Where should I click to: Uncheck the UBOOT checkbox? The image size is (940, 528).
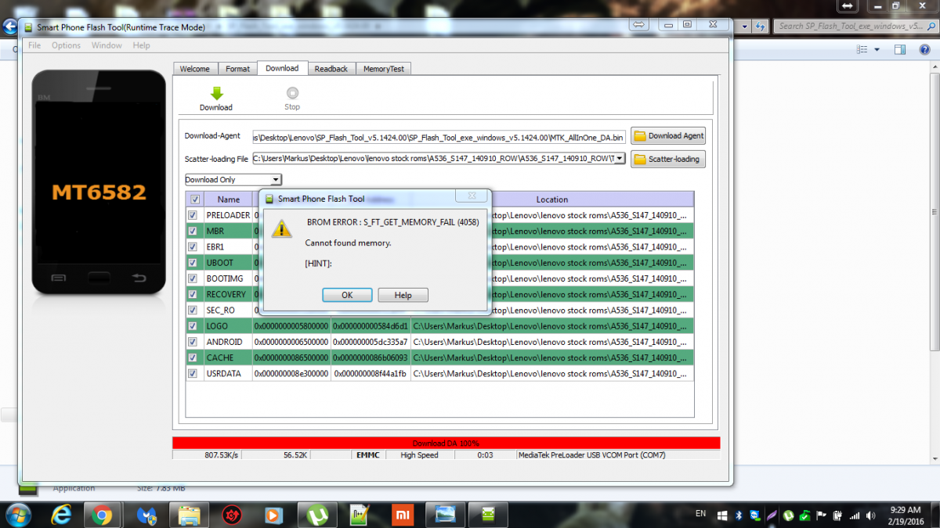pyautogui.click(x=193, y=263)
